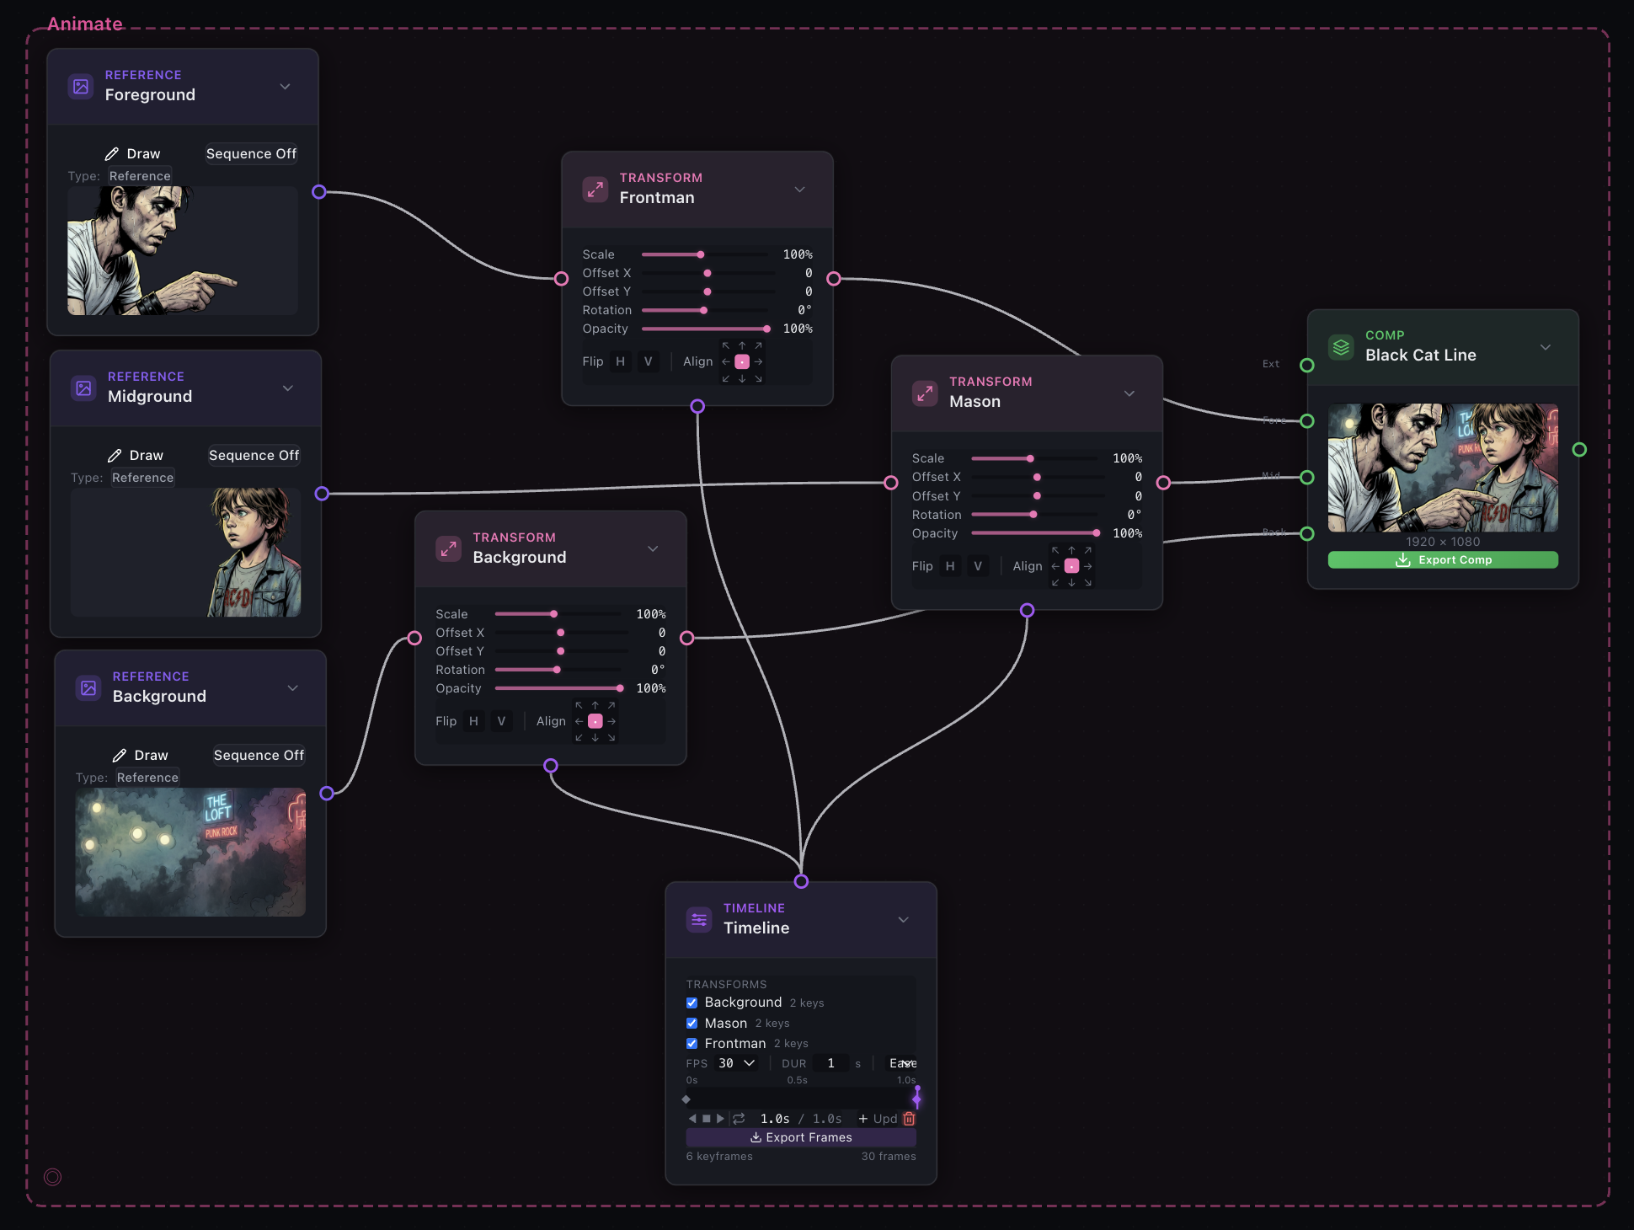Play the timeline in reverse

(x=692, y=1119)
